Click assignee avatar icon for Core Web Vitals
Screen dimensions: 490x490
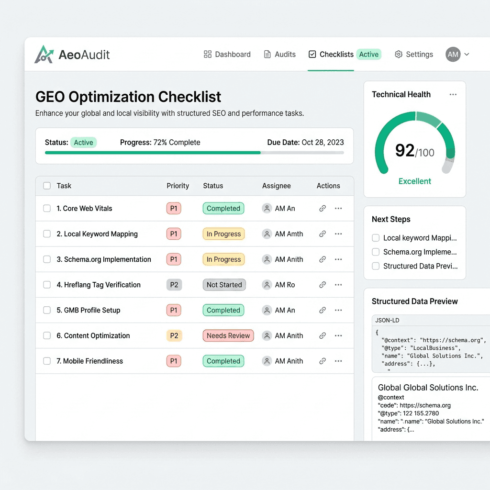(267, 209)
